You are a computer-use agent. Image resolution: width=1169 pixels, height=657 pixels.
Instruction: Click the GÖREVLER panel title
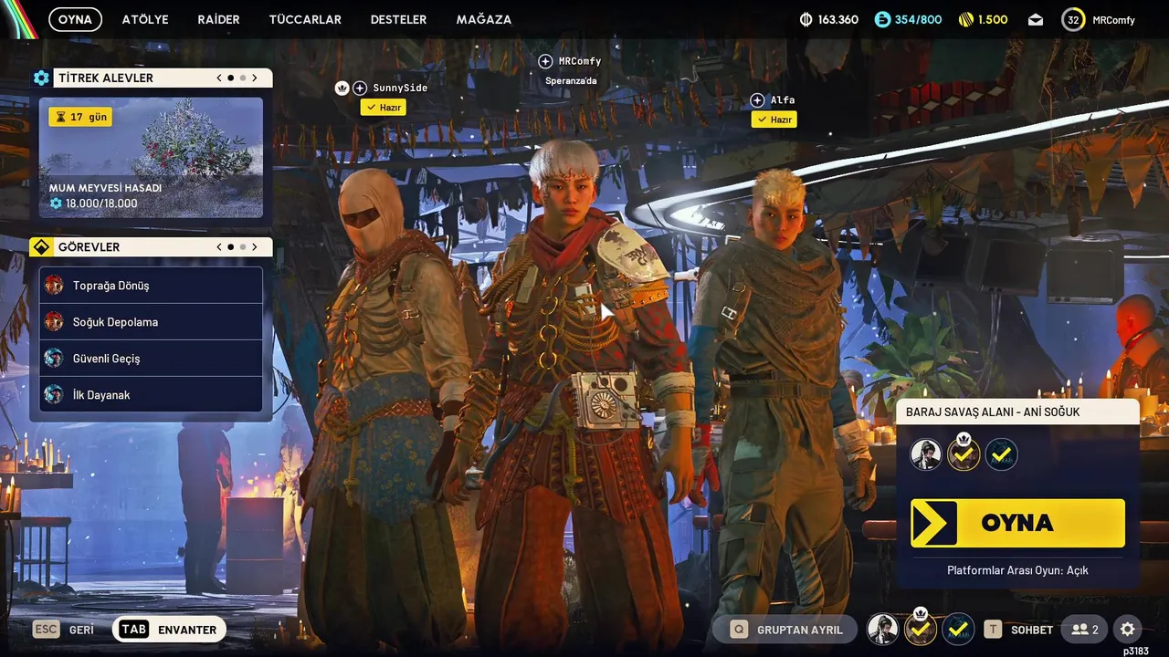coord(89,247)
